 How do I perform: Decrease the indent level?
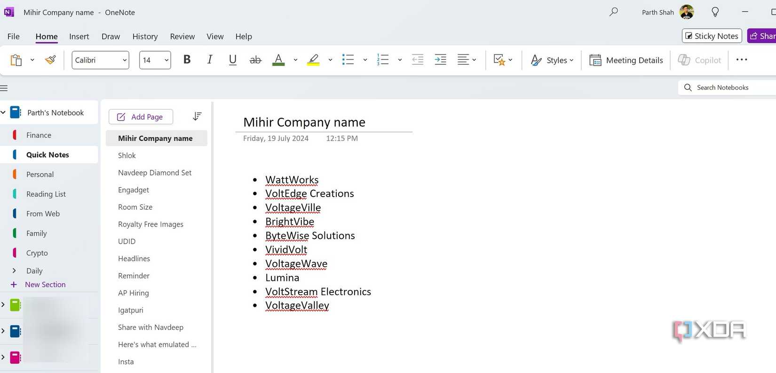coord(418,60)
